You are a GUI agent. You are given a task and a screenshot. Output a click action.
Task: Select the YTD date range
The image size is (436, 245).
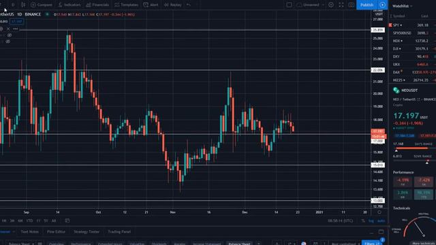coord(29,220)
